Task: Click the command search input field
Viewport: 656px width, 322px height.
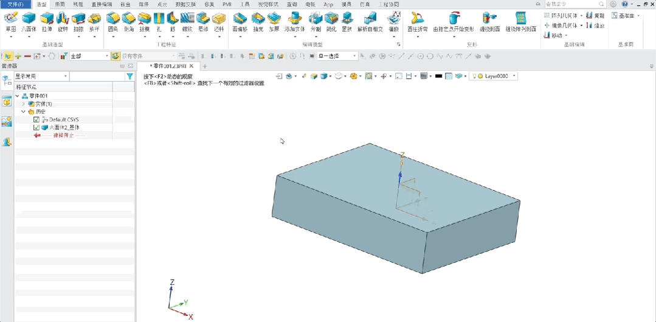Action: (x=570, y=4)
